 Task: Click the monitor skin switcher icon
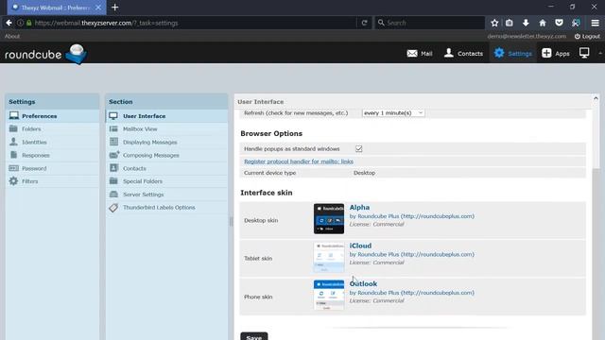pos(584,53)
